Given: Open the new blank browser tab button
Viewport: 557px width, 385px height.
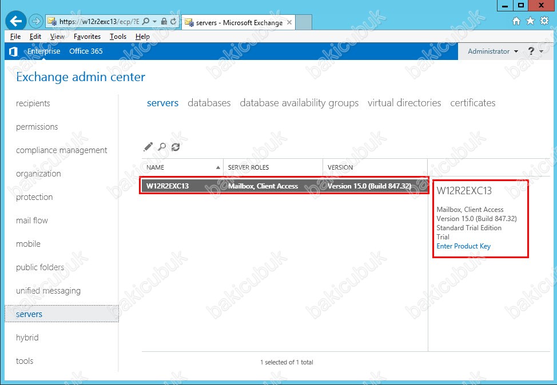Looking at the screenshot, I should 304,22.
